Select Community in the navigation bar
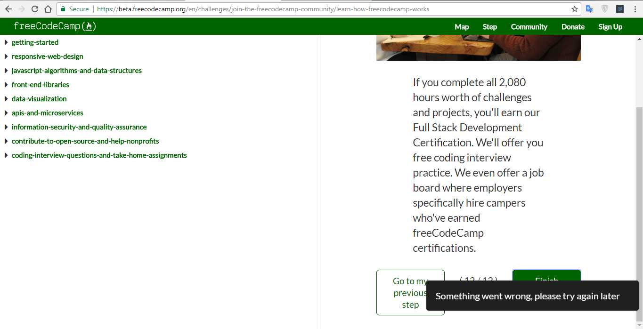 [x=529, y=27]
